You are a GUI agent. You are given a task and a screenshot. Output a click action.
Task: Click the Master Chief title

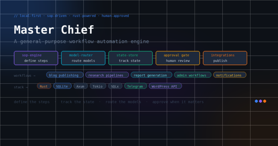(x=54, y=30)
